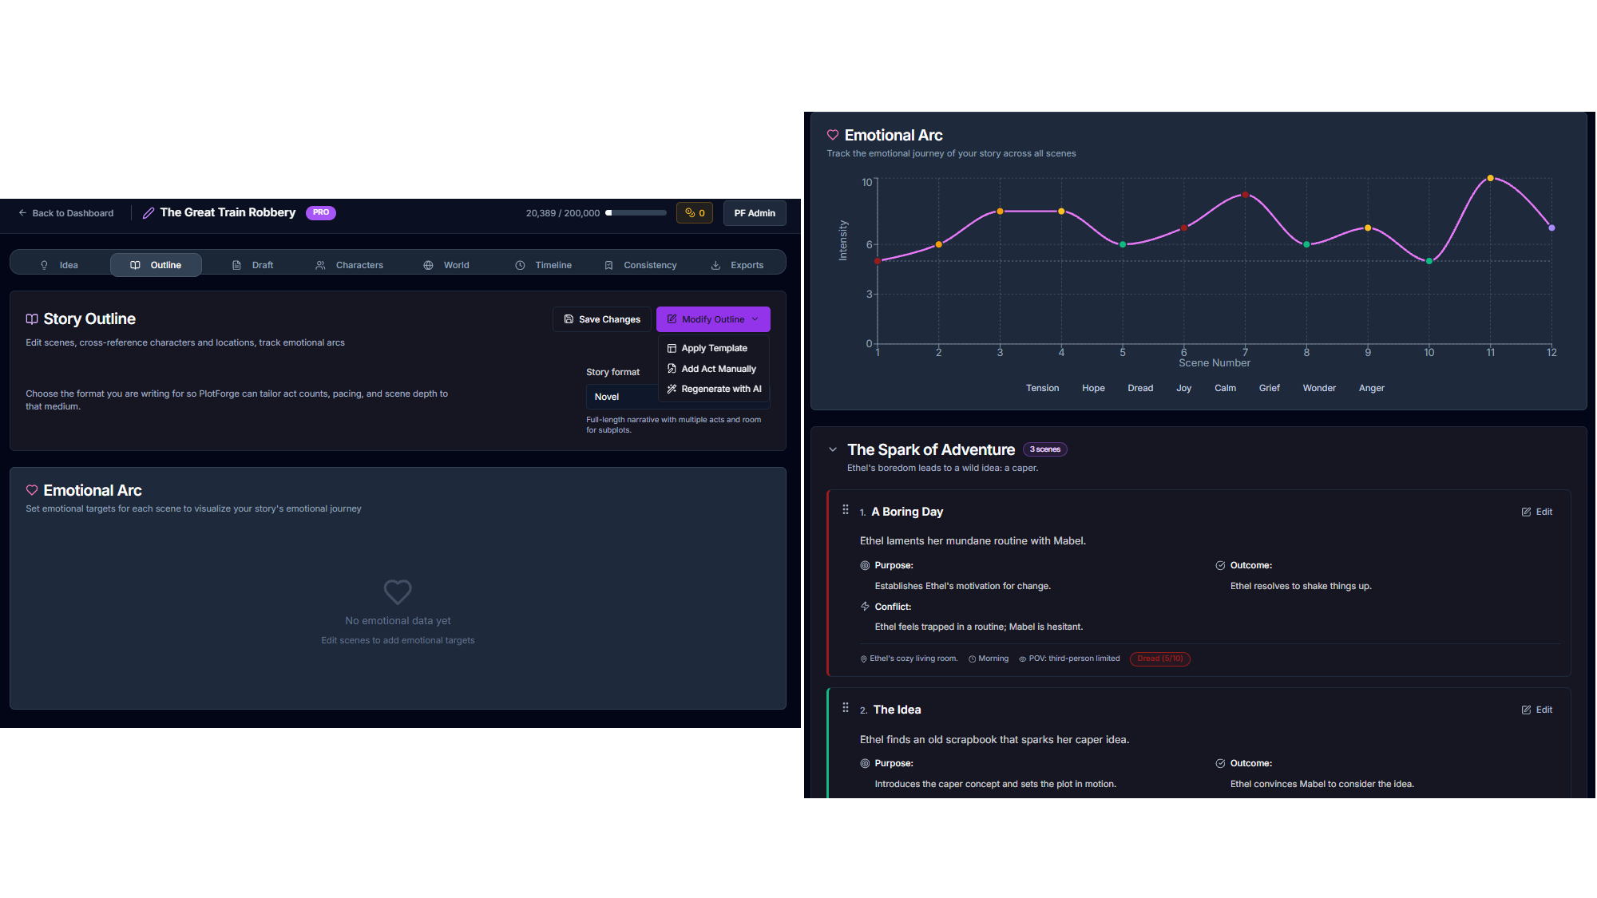Click the drag handle on the A Boring Day scene
The image size is (1597, 898).
click(x=846, y=509)
